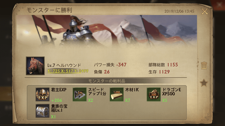This screenshot has width=225, height=126.
Task: Tap the 生存 1129 survivors stat
Action: 159,72
